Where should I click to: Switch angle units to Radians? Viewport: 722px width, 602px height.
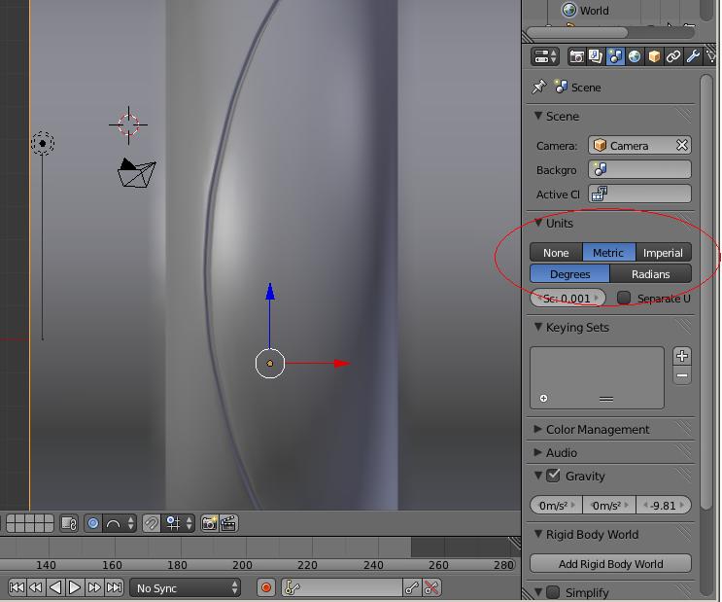point(650,273)
